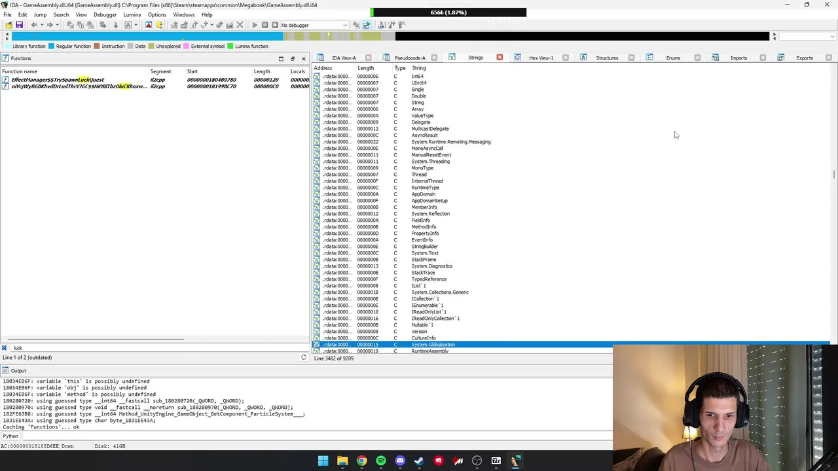
Task: Open the Windows menu
Action: 184,14
